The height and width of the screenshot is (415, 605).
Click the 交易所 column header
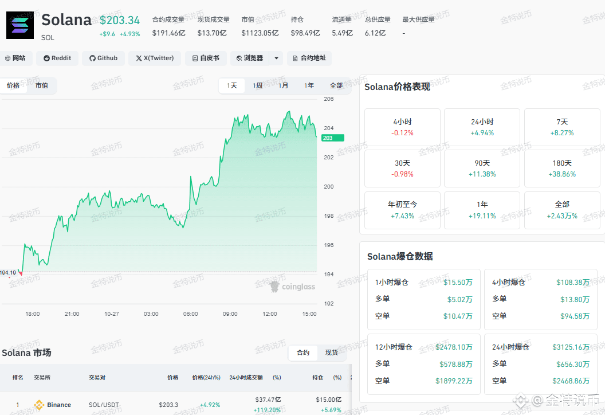point(42,378)
